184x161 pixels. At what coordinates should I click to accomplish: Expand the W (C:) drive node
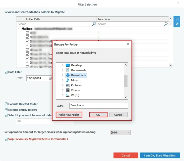[62, 95]
